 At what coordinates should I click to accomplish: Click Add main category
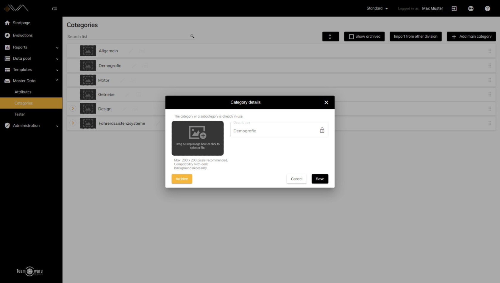pyautogui.click(x=471, y=37)
